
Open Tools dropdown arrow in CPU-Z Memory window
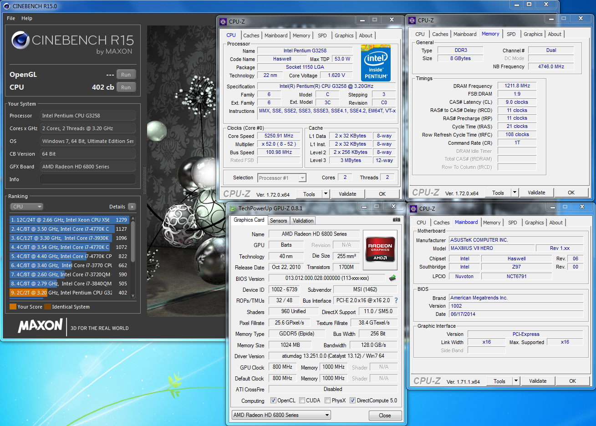pos(515,193)
